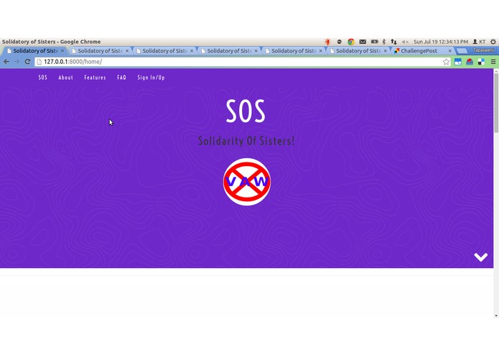Open the date and time clock menu
499x355 pixels.
coord(441,42)
